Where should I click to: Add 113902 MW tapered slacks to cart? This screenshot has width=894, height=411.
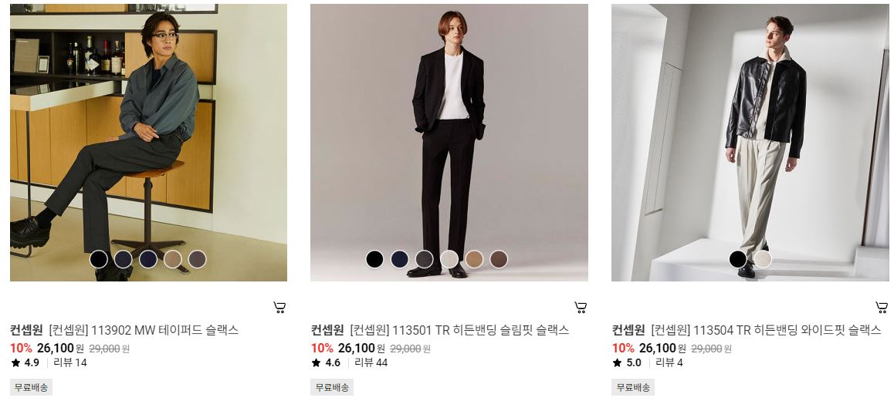point(279,308)
